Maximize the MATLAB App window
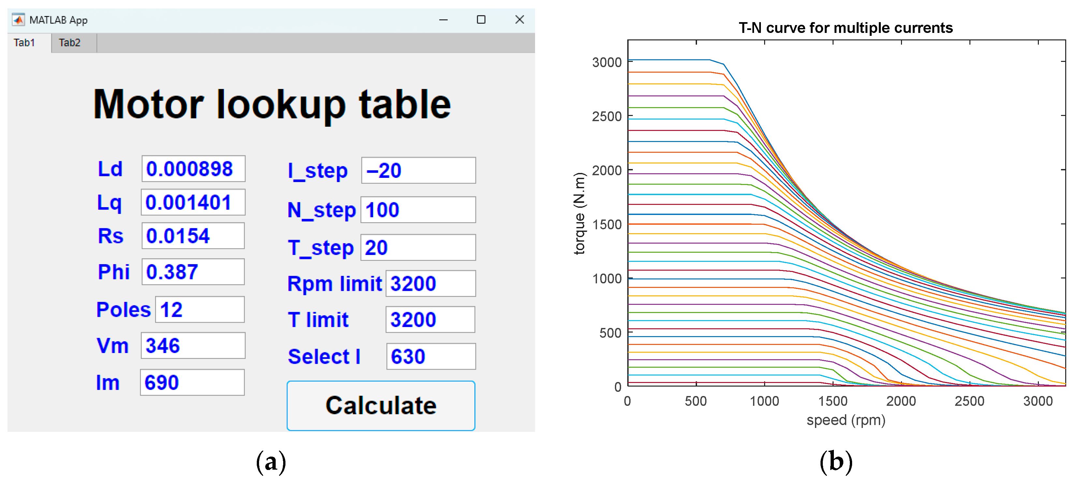Viewport: 1075px width, 482px height. pyautogui.click(x=481, y=20)
